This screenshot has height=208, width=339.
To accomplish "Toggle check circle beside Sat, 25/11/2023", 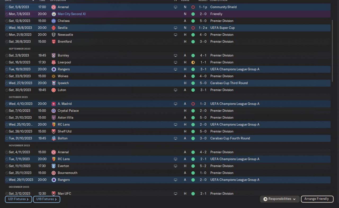I will tap(7, 173).
